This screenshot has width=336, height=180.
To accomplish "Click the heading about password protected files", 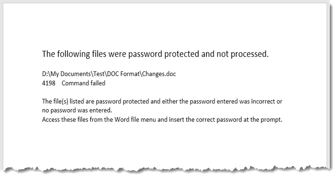I will [x=155, y=54].
